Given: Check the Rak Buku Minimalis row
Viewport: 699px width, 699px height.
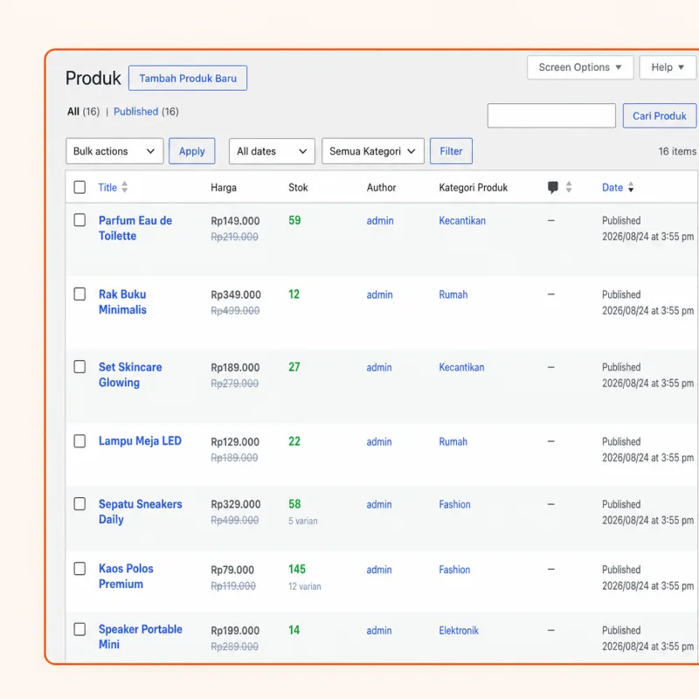Looking at the screenshot, I should pyautogui.click(x=80, y=294).
